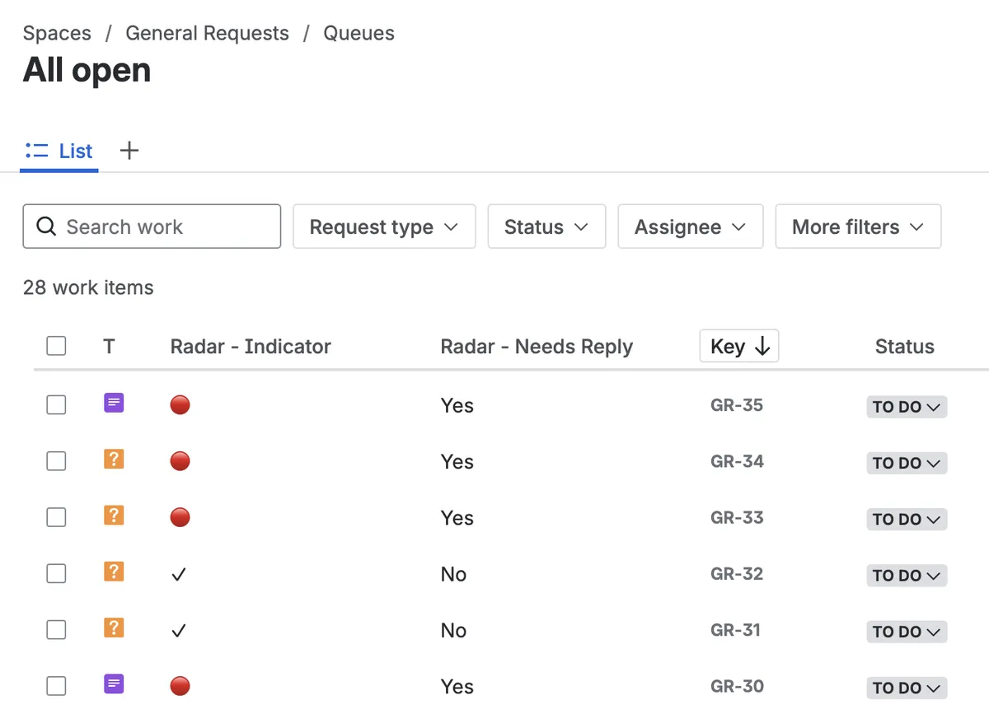This screenshot has width=989, height=728.
Task: Open General Requests in the breadcrumb
Action: pos(207,34)
